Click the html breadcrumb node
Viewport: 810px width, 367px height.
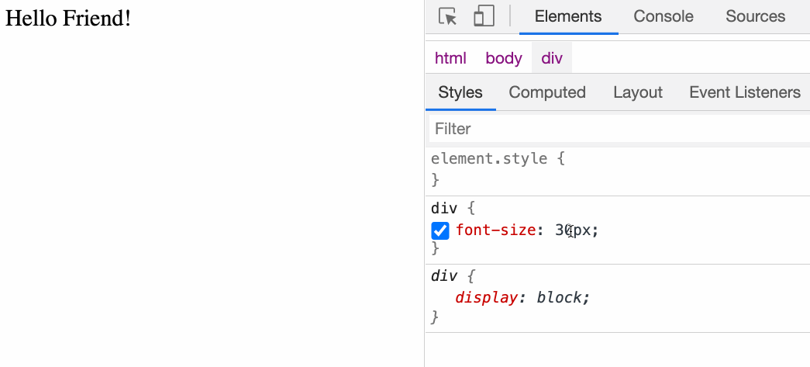tap(450, 58)
